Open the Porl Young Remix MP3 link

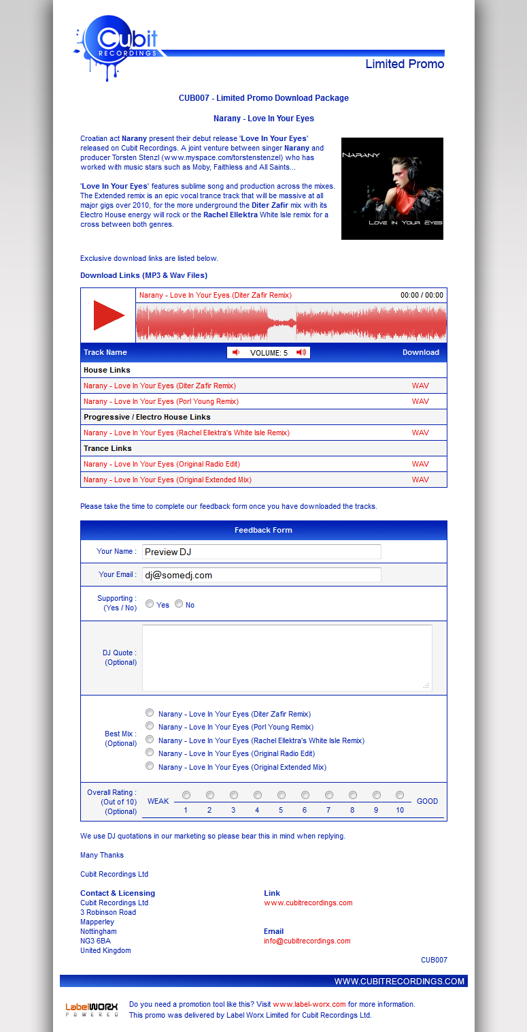161,401
